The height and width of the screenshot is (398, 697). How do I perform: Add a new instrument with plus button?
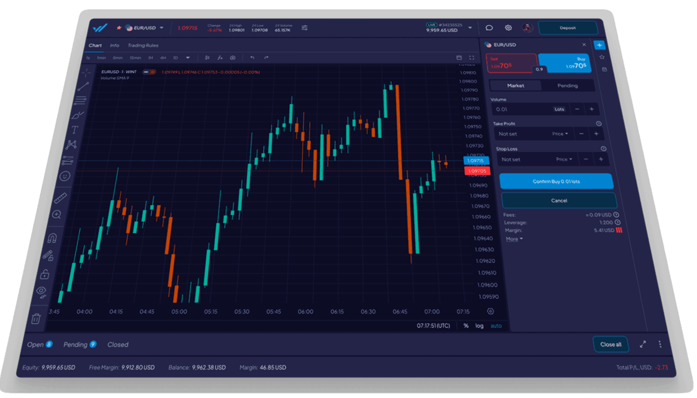[599, 45]
